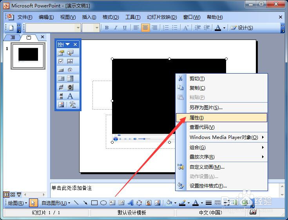
Task: Set Center paragraph alignment
Action: pyautogui.click(x=145, y=28)
